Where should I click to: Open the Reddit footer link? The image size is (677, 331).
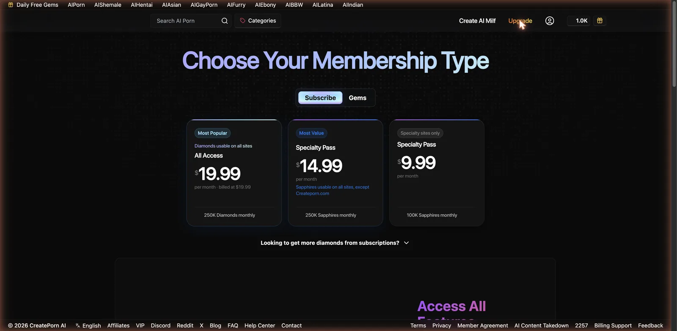185,326
